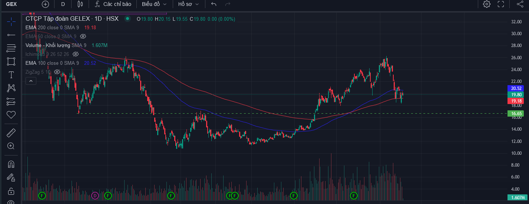Open the Fibonacci retracement tools
The width and height of the screenshot is (529, 204).
11,48
